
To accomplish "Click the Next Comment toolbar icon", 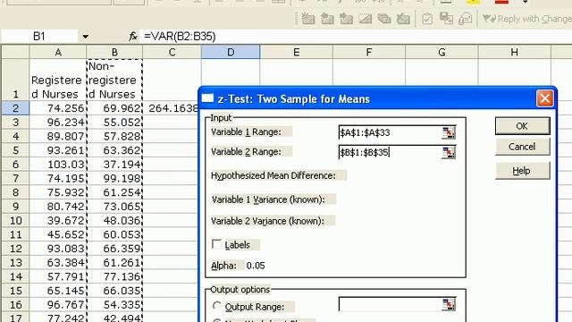I will pos(346,19).
